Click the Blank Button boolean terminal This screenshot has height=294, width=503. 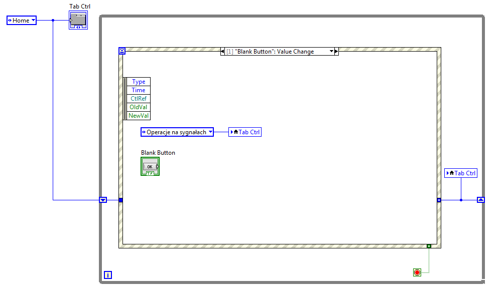(150, 166)
